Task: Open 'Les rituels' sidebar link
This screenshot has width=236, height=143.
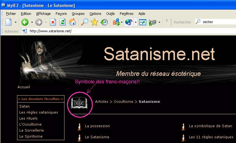Action: [x=28, y=118]
